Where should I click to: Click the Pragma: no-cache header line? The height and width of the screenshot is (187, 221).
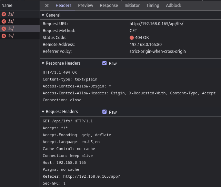[61, 169]
